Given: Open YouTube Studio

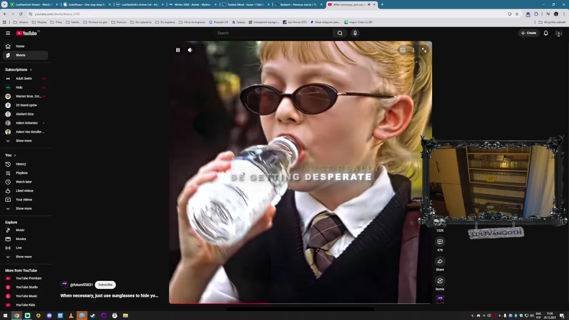Looking at the screenshot, I should (x=25, y=287).
